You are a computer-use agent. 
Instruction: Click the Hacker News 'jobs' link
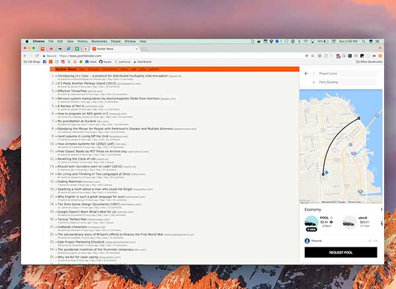(143, 69)
